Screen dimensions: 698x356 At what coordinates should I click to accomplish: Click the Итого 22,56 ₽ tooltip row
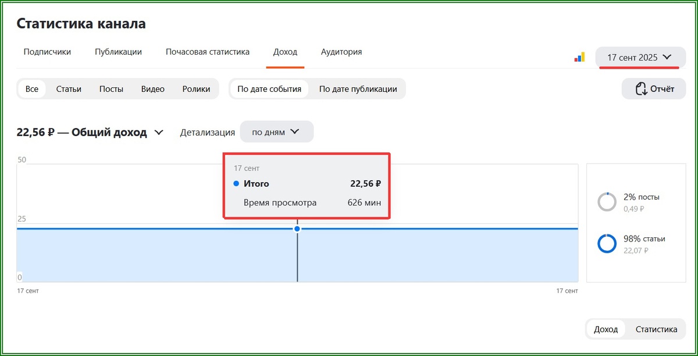(x=307, y=184)
